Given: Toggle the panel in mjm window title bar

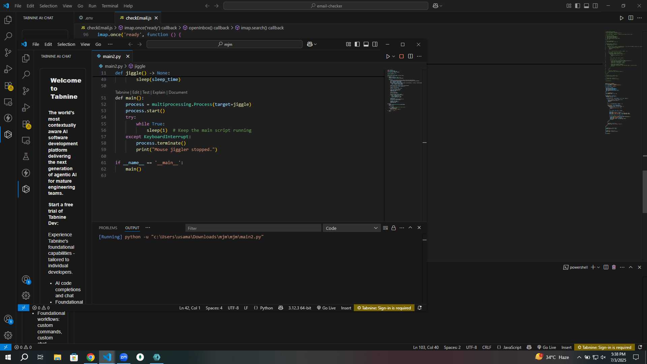Looking at the screenshot, I should click(366, 44).
